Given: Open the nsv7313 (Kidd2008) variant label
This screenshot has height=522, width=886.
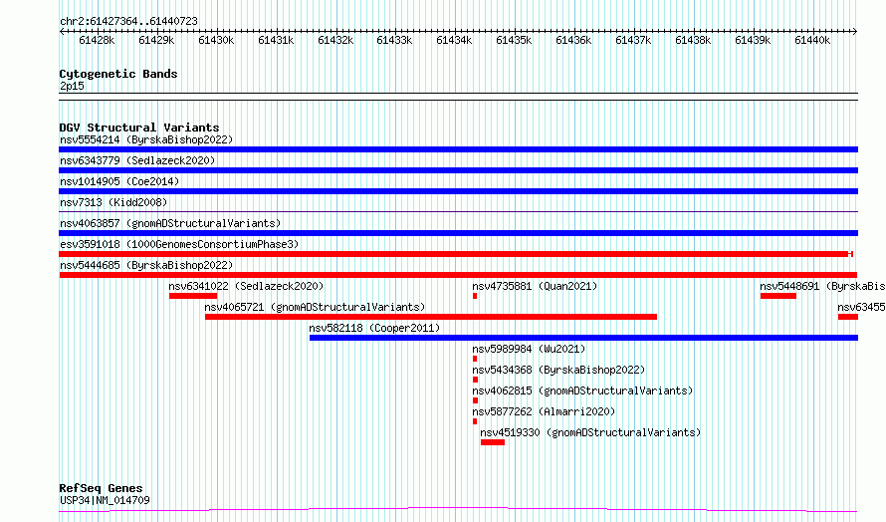Looking at the screenshot, I should pos(113,202).
